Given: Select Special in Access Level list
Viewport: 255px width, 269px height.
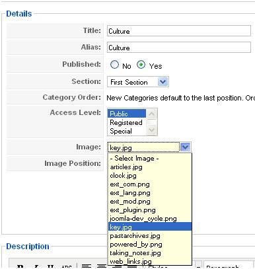Looking at the screenshot, I should (127, 131).
